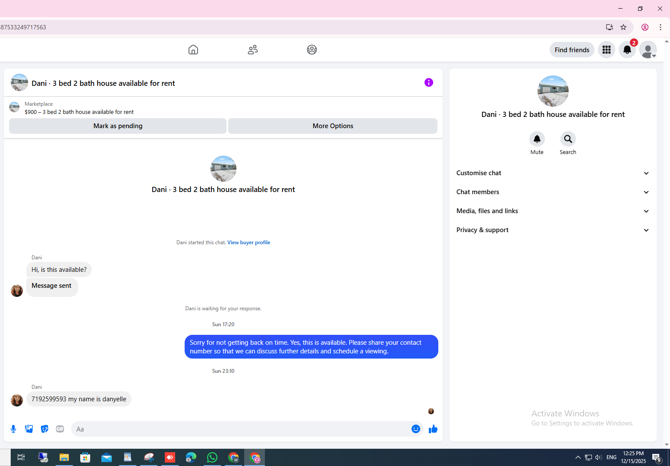Screen dimensions: 670x466
Task: Click the page vertical scrollbar down arrow
Action: [667, 444]
